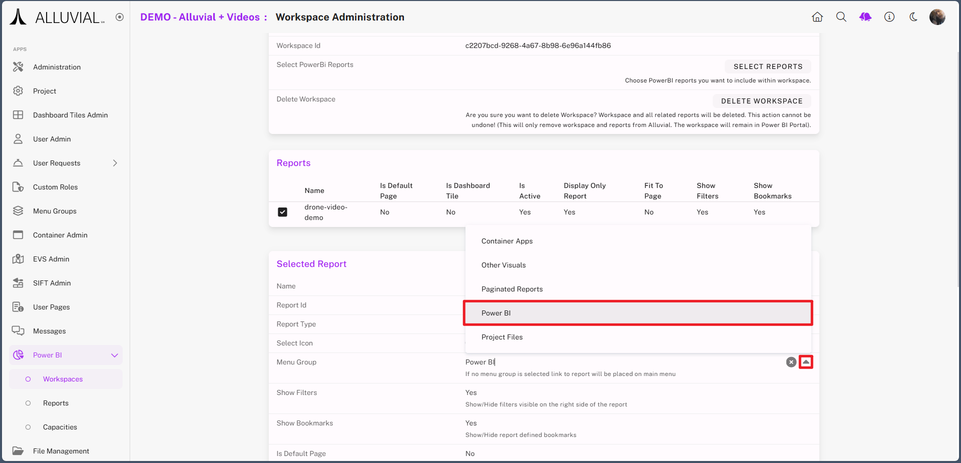Collapse the Power BI sidebar section chevron

(115, 355)
